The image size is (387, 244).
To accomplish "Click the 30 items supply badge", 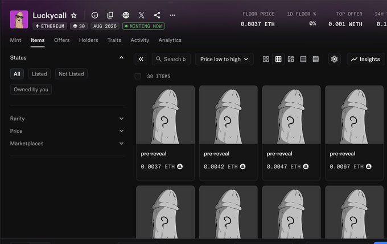I will (x=79, y=26).
